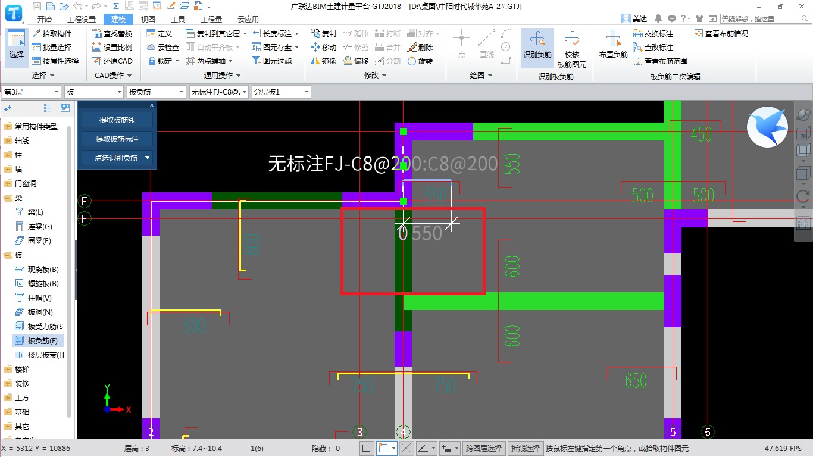Toggle 跨图层选择 mode in status bar

pyautogui.click(x=484, y=448)
